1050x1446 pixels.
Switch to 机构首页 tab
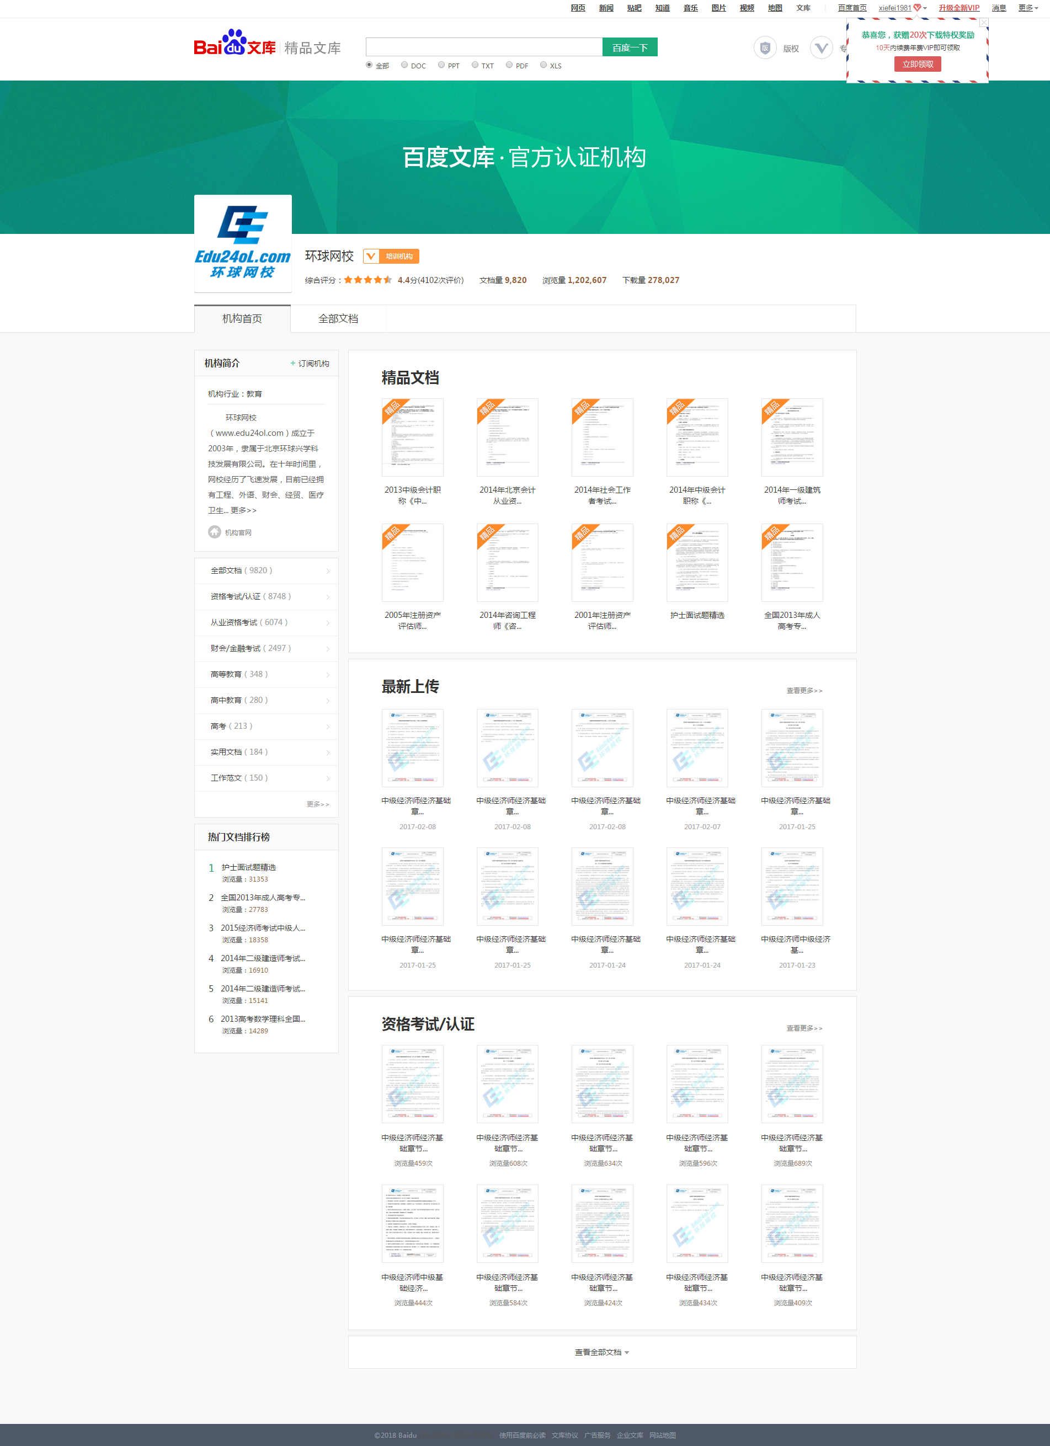242,319
